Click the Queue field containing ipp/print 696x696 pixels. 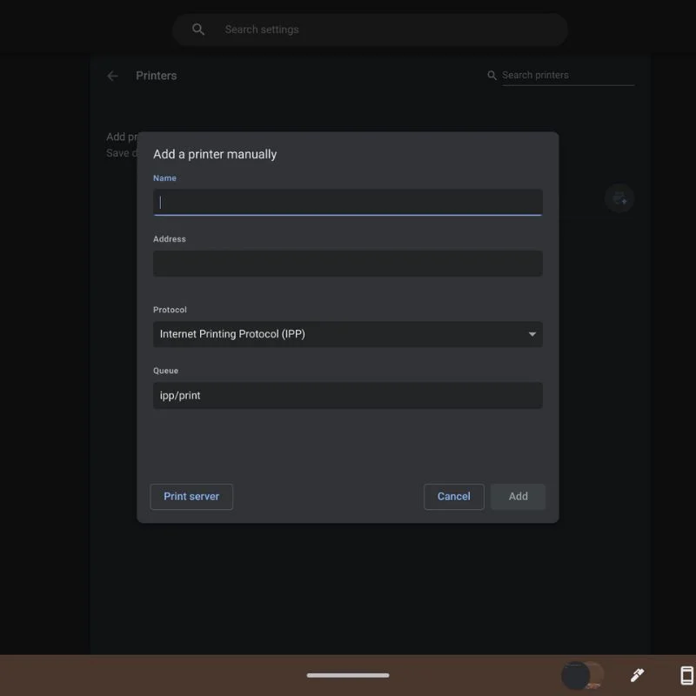348,395
